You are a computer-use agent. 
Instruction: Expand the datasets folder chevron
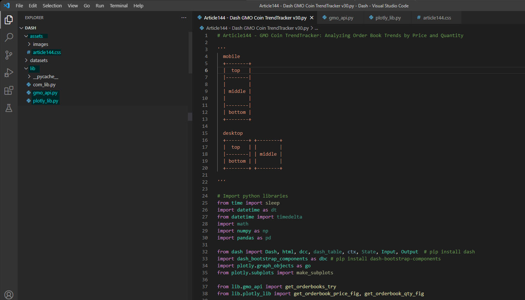tap(26, 60)
